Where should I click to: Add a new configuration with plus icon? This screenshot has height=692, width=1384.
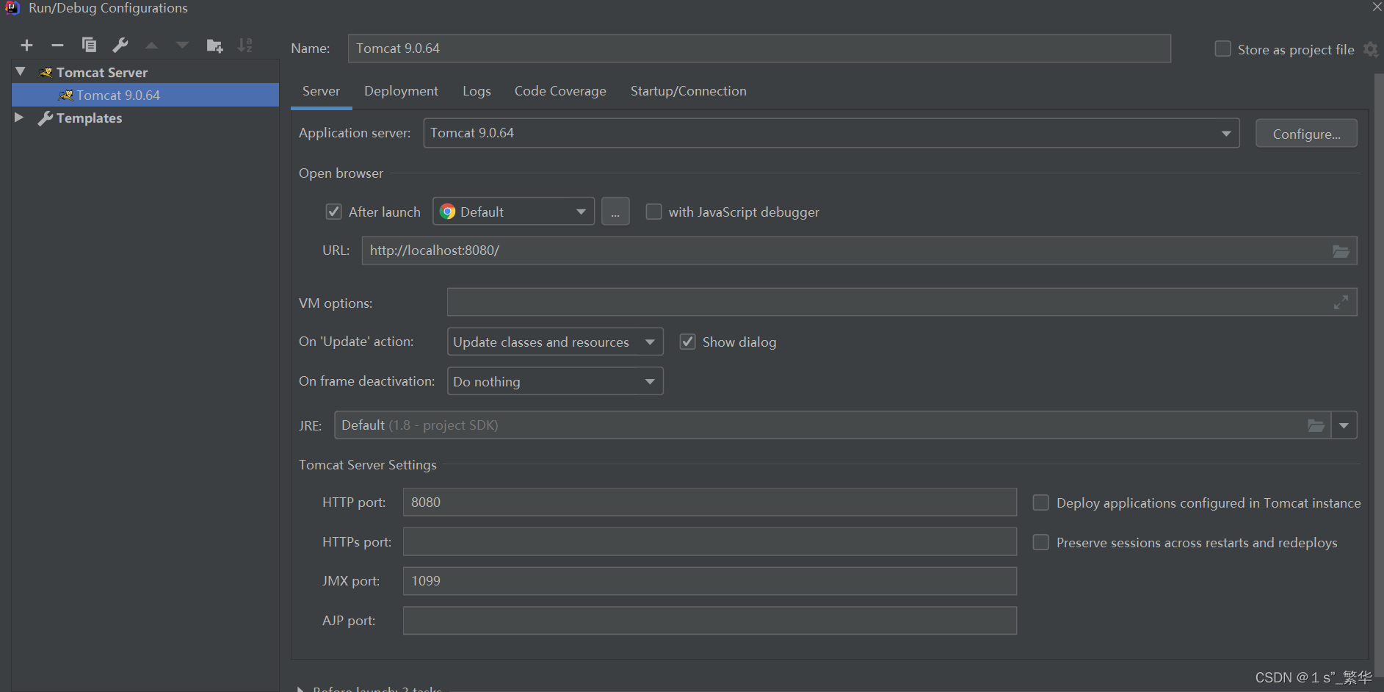[x=27, y=46]
